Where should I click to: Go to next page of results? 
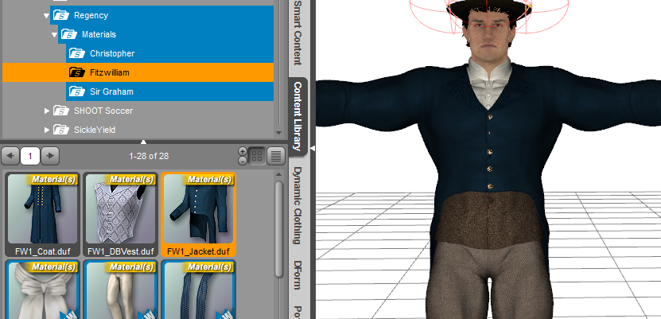(50, 156)
